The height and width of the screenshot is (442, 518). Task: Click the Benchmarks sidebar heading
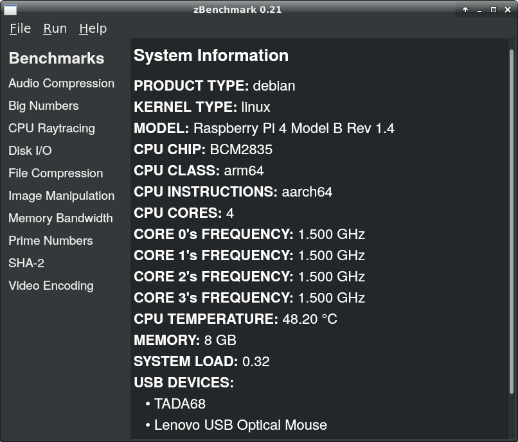(57, 58)
